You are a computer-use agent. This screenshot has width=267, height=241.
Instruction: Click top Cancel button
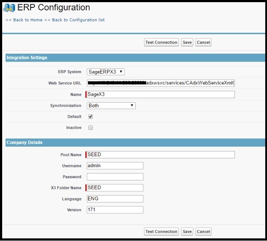[x=203, y=42]
